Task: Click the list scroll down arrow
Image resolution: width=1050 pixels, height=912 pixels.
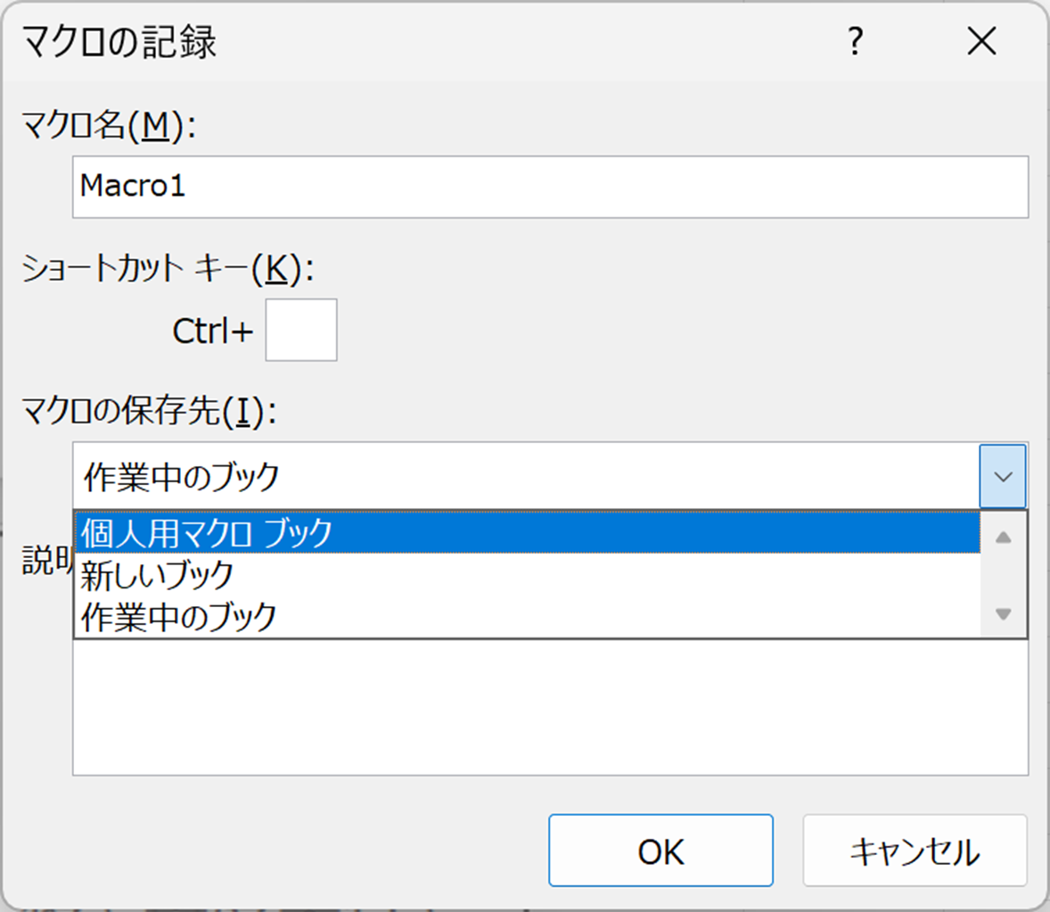Action: coord(1003,613)
